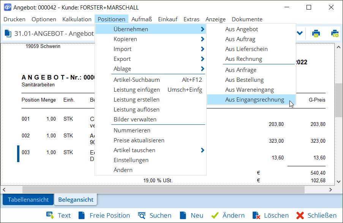
Task: Click the Löschen delete icon
Action: tap(256, 215)
